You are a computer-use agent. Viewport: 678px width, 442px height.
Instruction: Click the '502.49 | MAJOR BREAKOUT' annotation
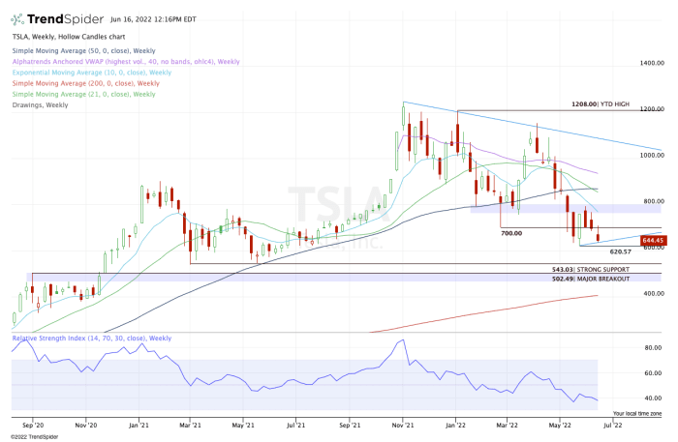coord(591,279)
